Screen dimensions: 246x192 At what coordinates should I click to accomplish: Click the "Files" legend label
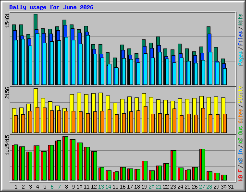241,38
